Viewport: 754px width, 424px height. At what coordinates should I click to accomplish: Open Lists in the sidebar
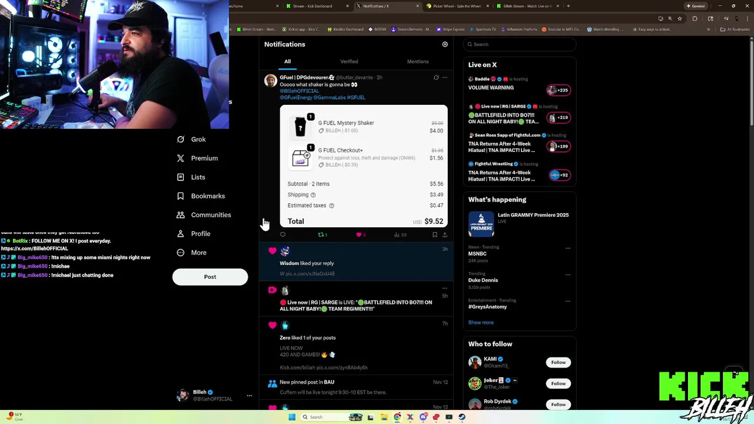click(191, 177)
